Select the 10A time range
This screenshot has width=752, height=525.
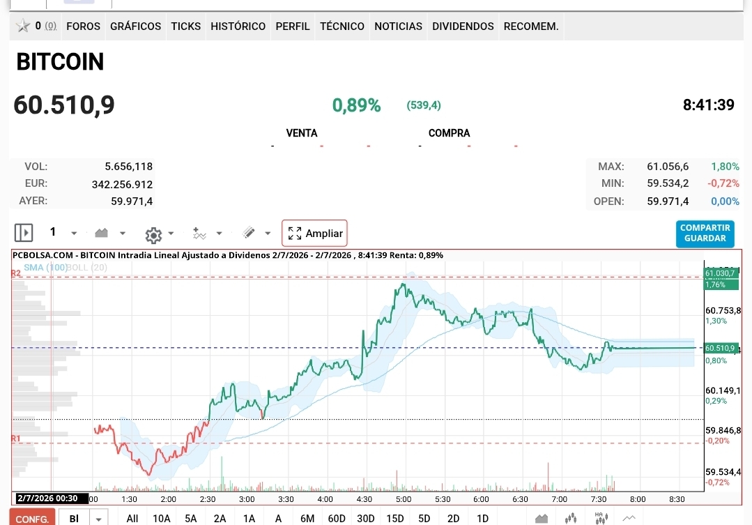click(x=161, y=519)
